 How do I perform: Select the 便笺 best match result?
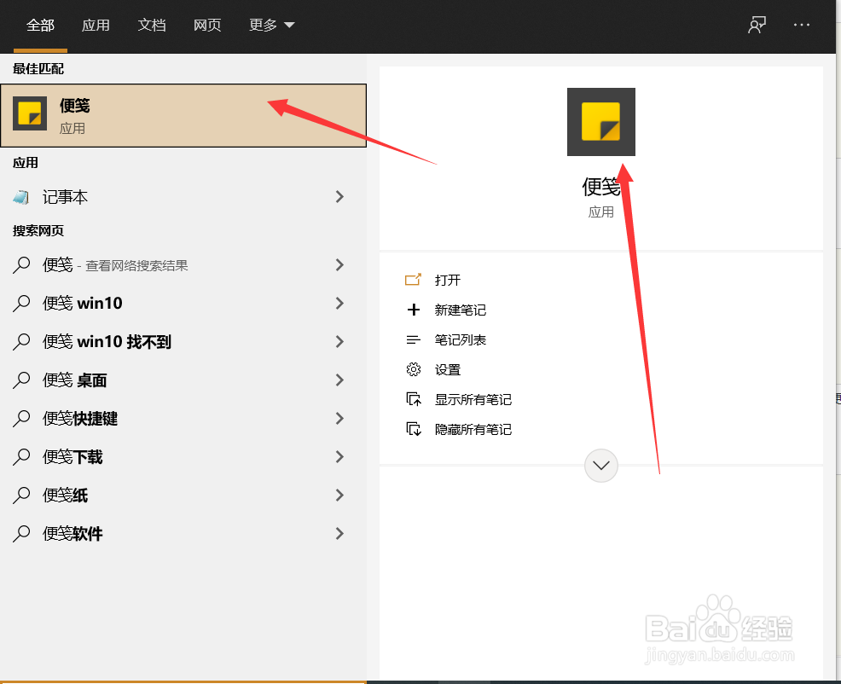click(128, 115)
